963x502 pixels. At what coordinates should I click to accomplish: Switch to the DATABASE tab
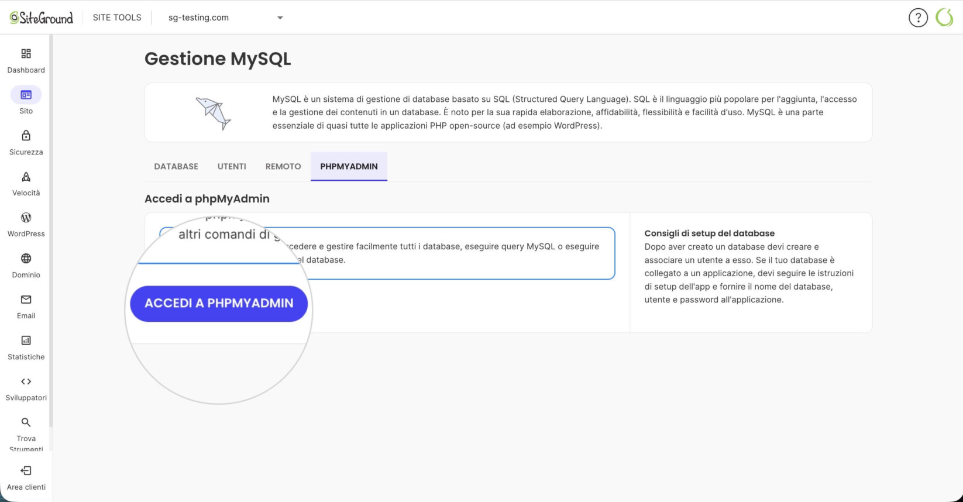tap(176, 167)
